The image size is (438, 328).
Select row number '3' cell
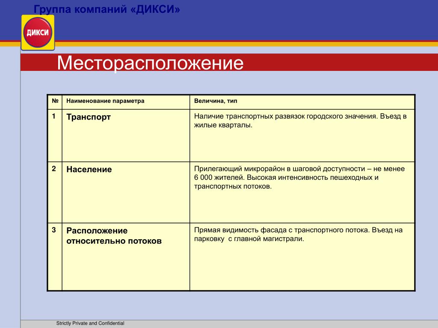[x=55, y=257]
